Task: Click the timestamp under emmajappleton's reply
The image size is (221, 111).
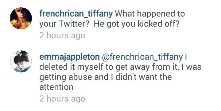Action: coord(62,99)
